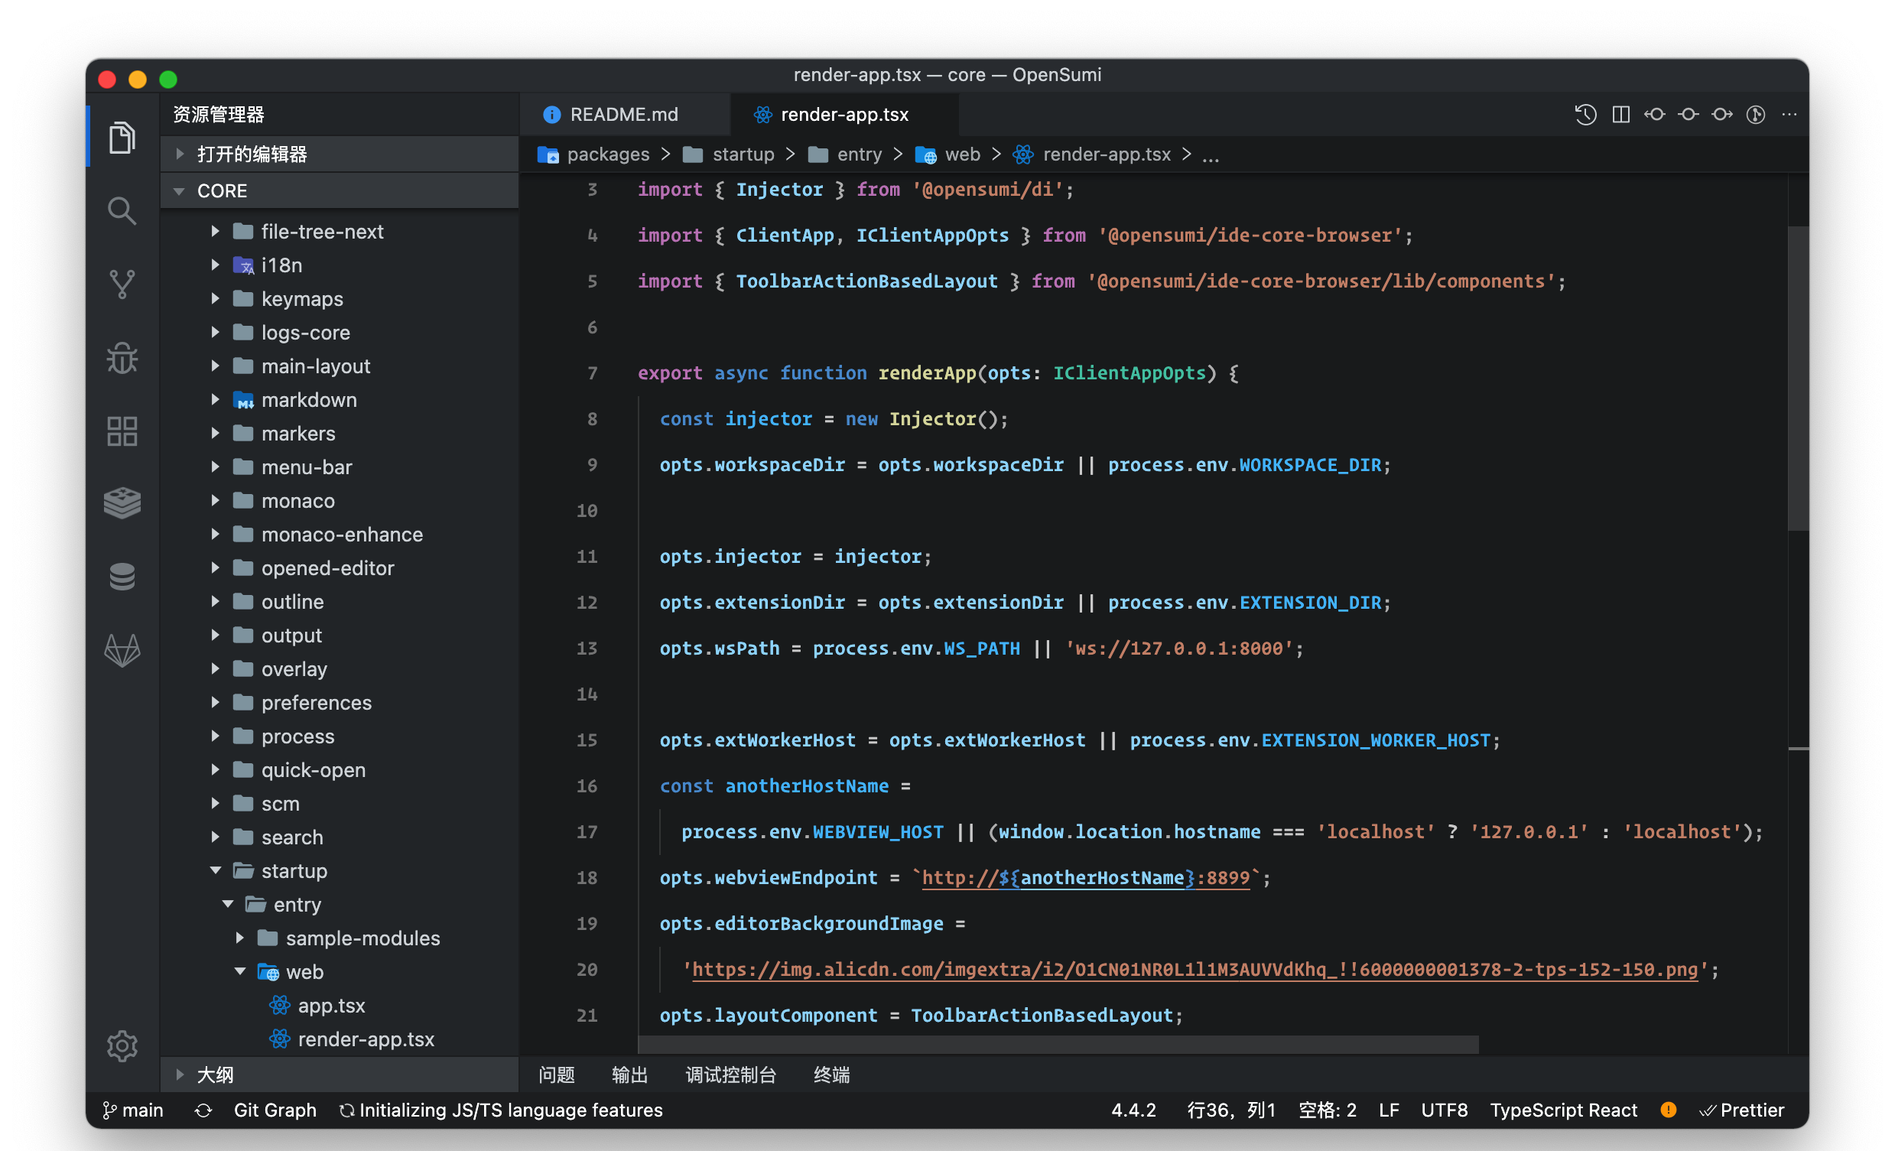The width and height of the screenshot is (1895, 1151).
Task: Click the Prettier status button
Action: (1742, 1110)
